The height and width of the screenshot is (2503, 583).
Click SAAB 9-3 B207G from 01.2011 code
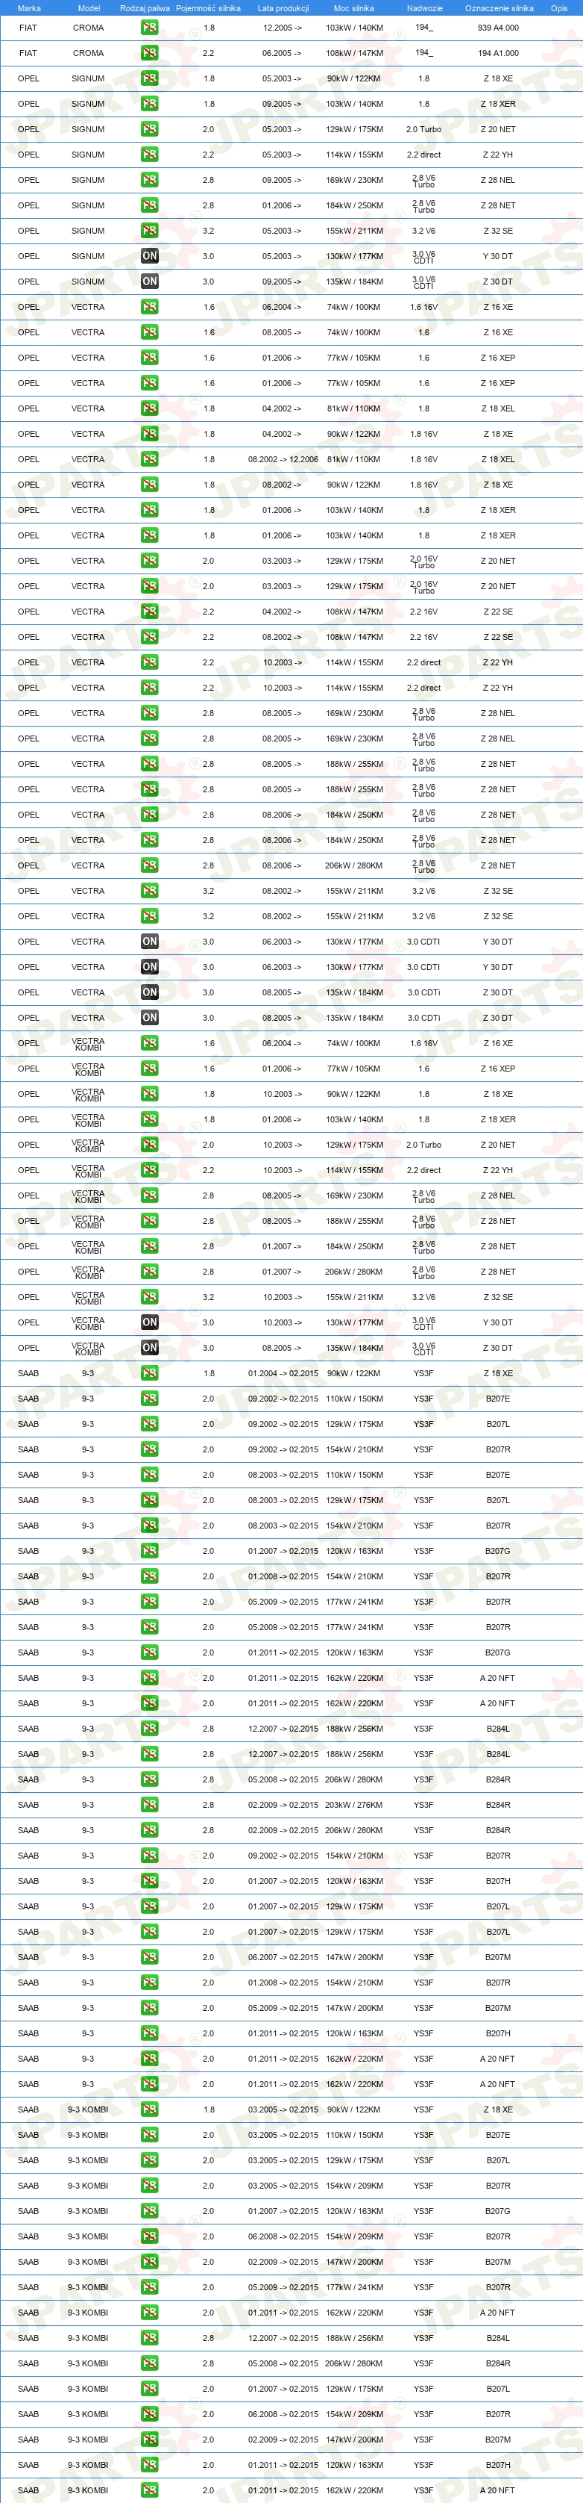tap(499, 1652)
